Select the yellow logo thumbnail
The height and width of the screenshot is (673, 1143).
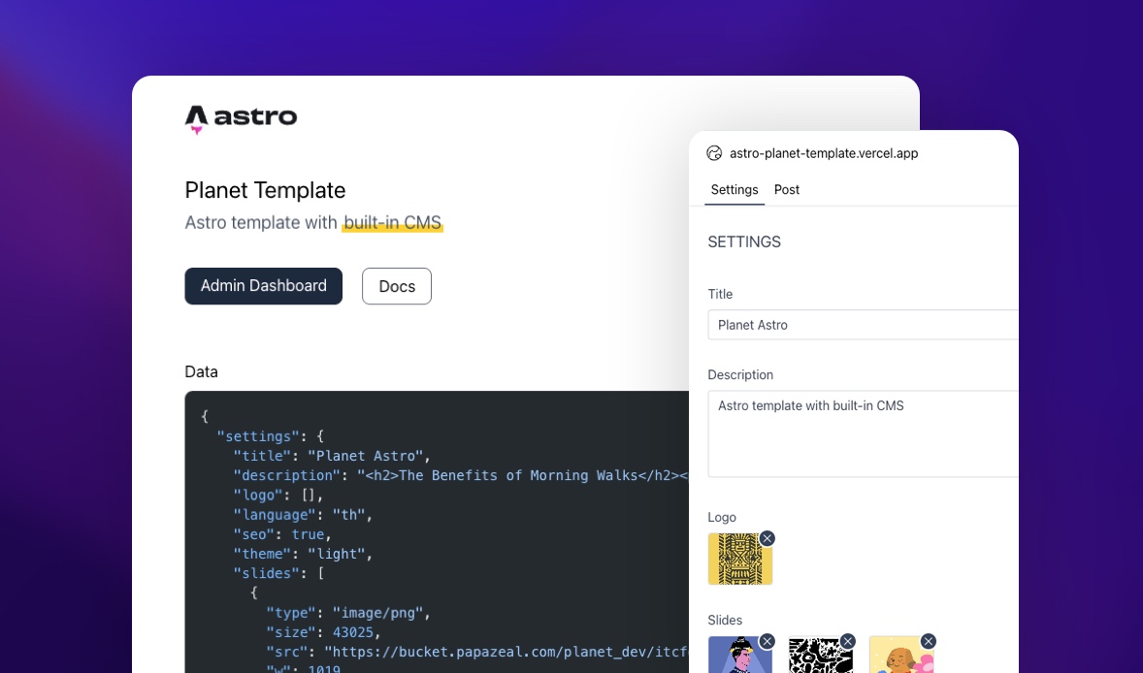(x=740, y=559)
